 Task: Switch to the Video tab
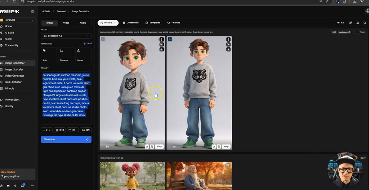66,23
